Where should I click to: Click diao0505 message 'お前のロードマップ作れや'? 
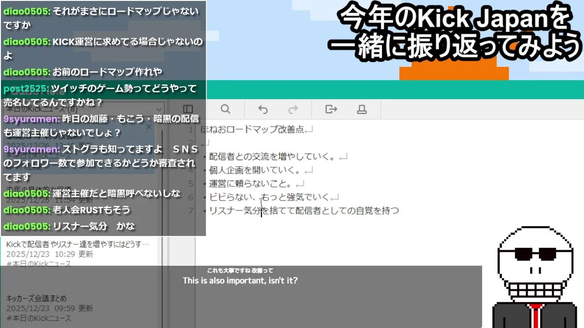coord(107,72)
